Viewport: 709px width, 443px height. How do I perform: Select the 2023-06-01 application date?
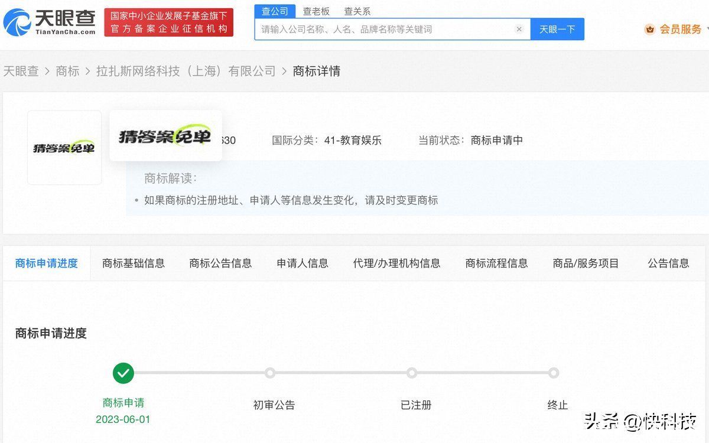coord(123,419)
